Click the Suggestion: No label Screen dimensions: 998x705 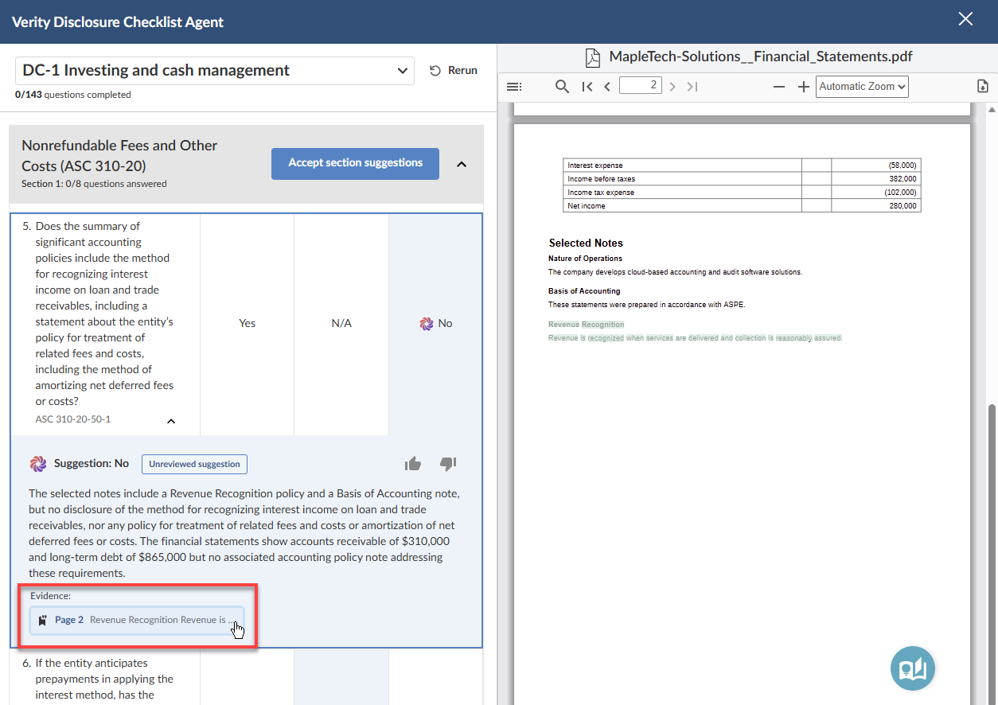coord(92,463)
